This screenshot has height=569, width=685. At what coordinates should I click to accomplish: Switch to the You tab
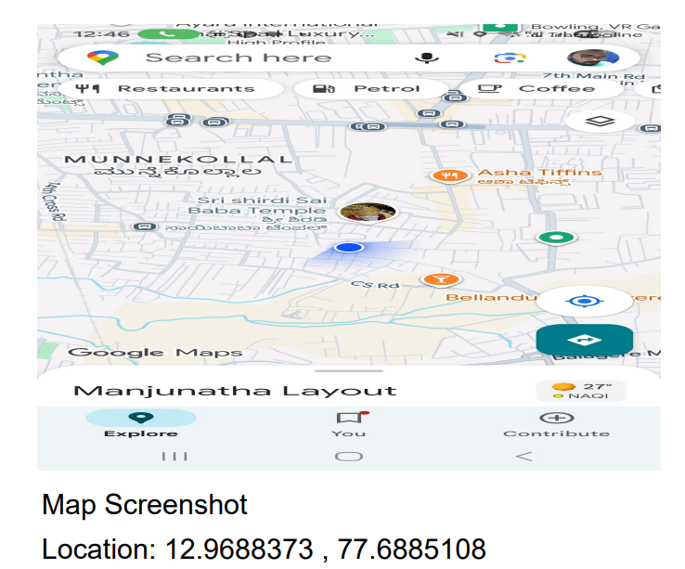[x=348, y=423]
